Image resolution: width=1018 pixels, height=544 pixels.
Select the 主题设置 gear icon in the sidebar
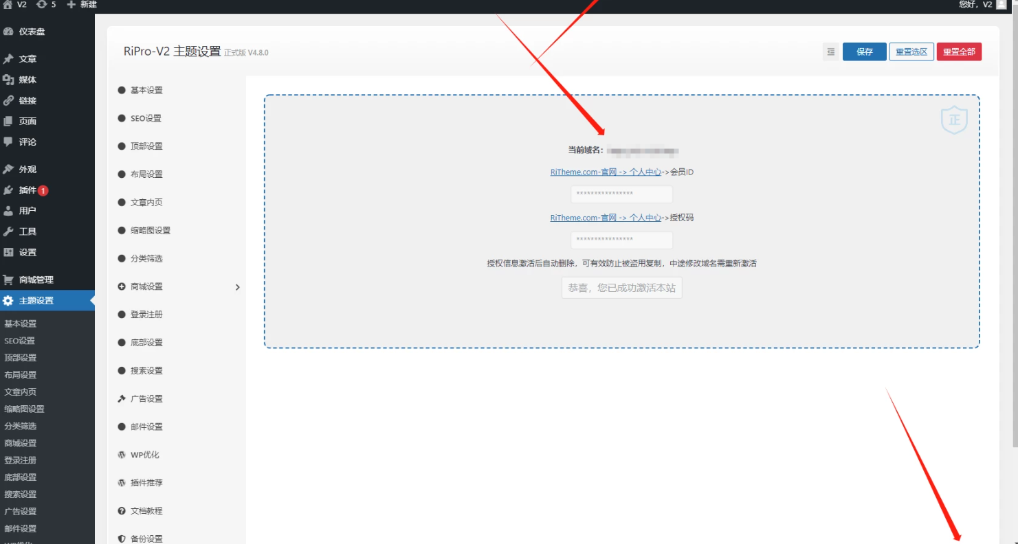coord(8,300)
